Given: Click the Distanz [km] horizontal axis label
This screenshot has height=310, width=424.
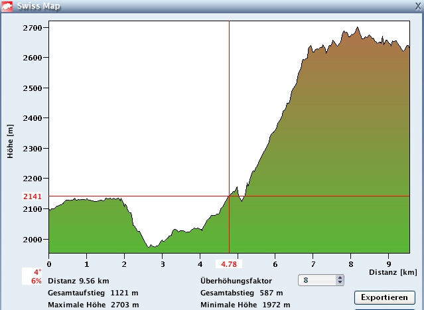Looking at the screenshot, I should [391, 273].
